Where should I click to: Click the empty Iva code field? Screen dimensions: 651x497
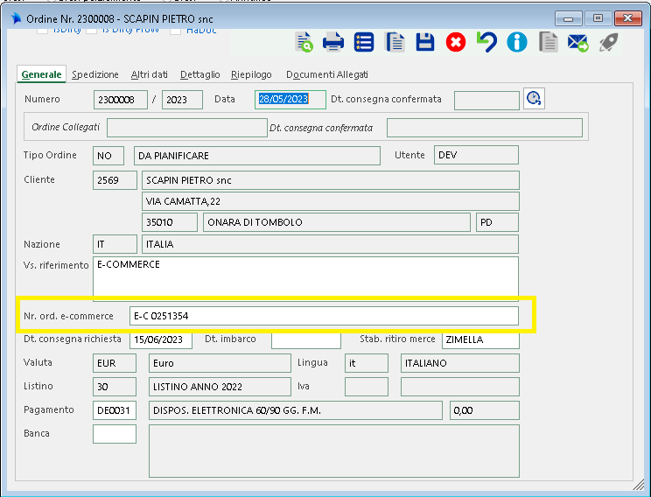[367, 387]
